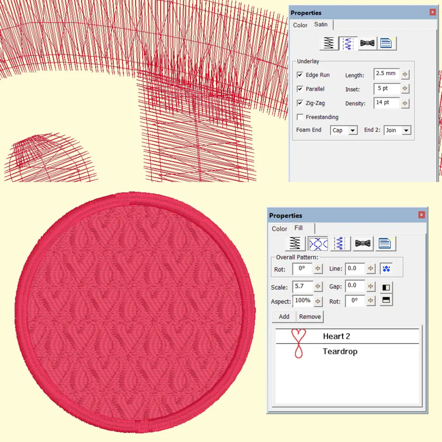
Task: Adjust the motif Rot stepper below Gap
Action: pyautogui.click(x=371, y=301)
